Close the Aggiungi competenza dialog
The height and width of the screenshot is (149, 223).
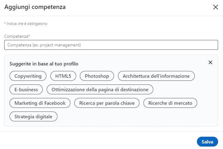pyautogui.click(x=215, y=7)
